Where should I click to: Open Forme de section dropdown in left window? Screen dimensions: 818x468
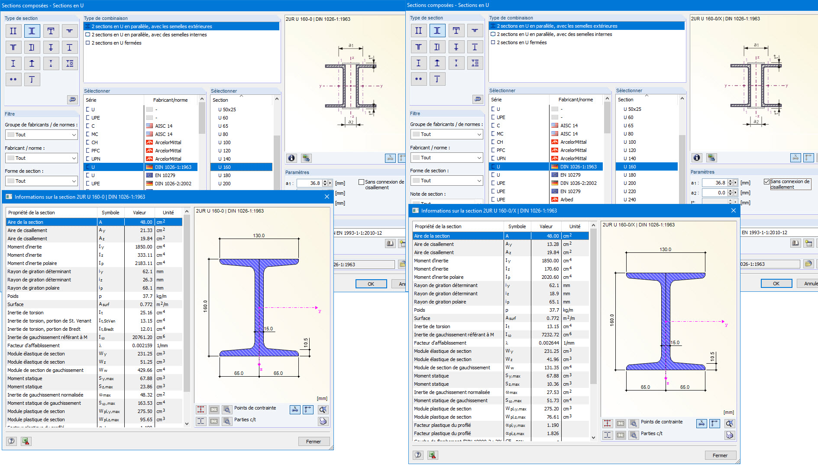pyautogui.click(x=42, y=181)
